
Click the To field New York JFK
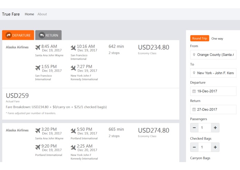(213, 73)
